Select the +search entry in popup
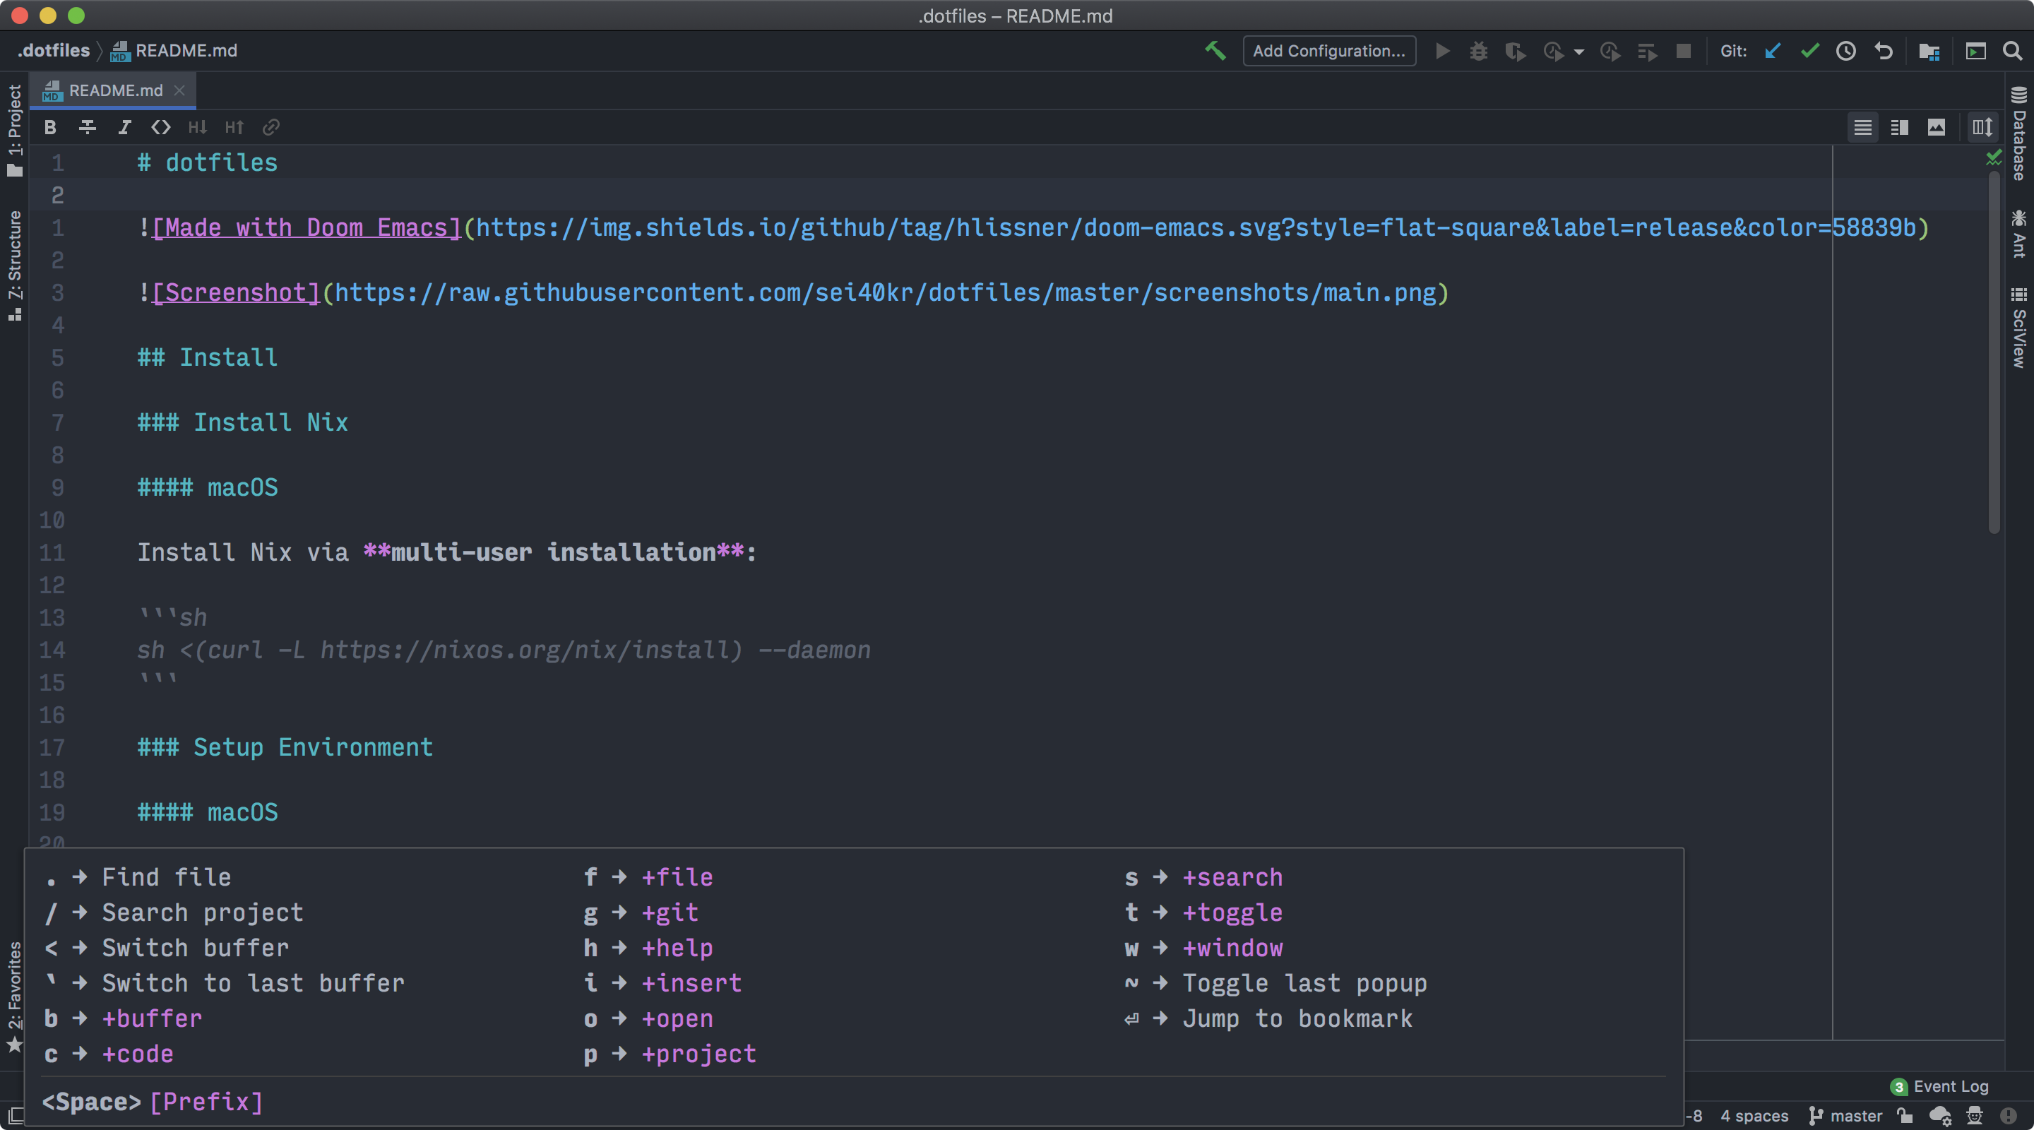The height and width of the screenshot is (1130, 2034). (x=1203, y=877)
